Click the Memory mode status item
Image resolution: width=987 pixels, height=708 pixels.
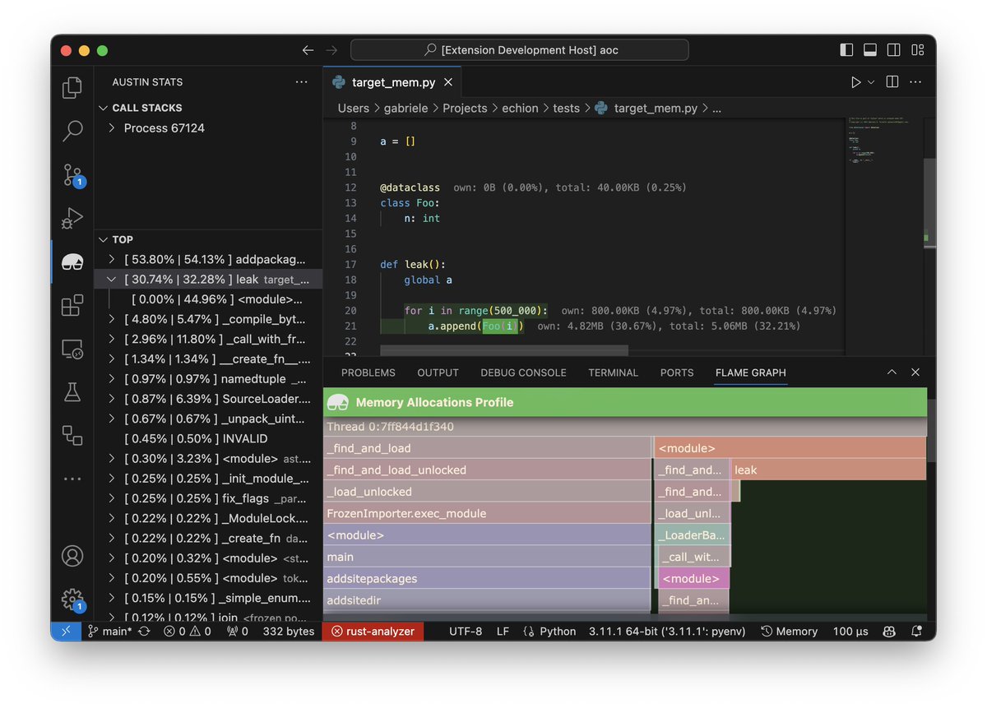point(788,631)
